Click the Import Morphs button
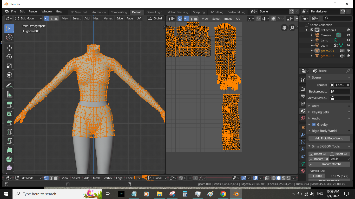Image resolution: width=355 pixels, height=199 pixels. click(329, 164)
